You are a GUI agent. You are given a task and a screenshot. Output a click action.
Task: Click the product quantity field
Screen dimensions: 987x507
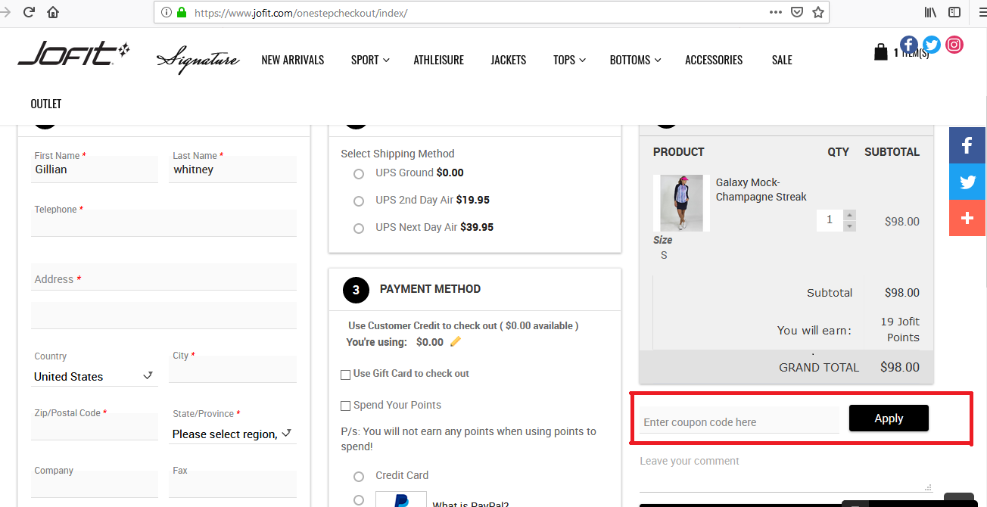830,220
